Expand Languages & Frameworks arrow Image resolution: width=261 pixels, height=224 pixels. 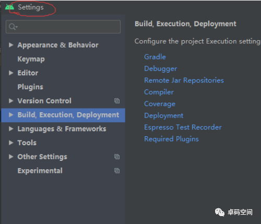(x=11, y=129)
